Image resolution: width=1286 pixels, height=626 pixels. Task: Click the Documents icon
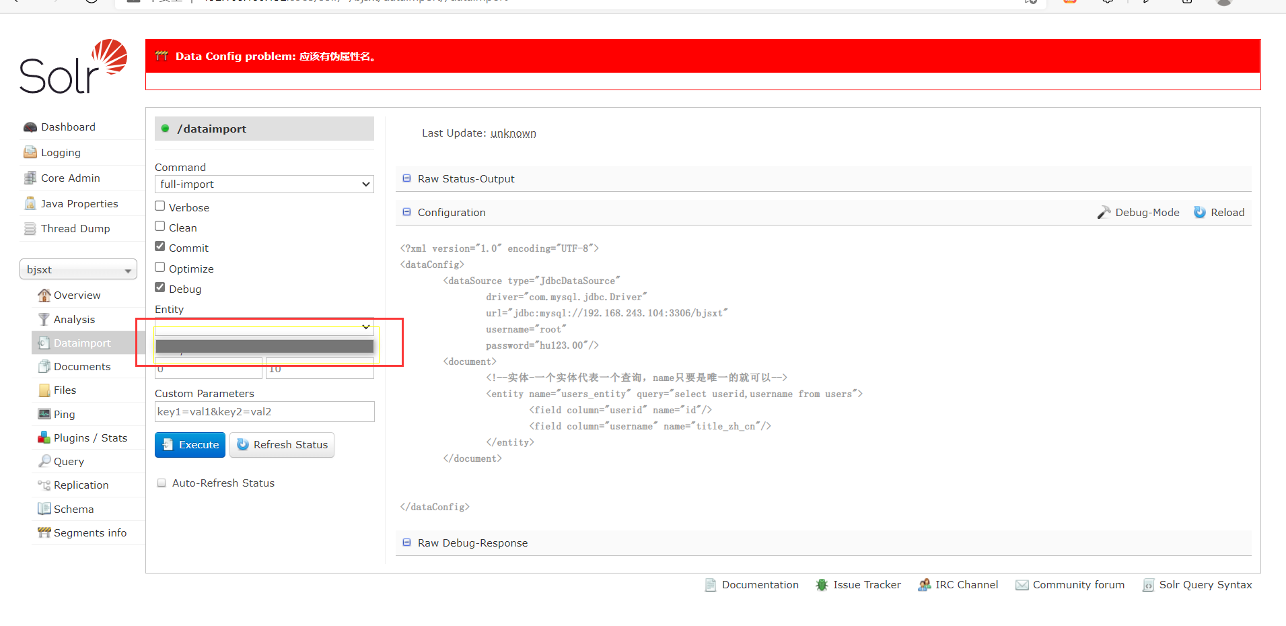tap(44, 366)
